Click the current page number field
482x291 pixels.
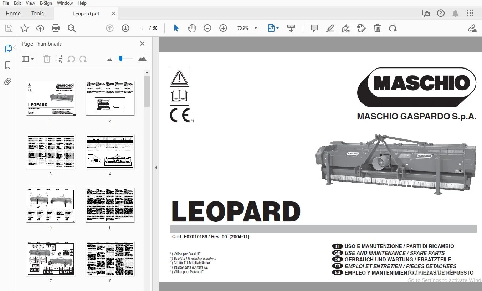(x=142, y=28)
